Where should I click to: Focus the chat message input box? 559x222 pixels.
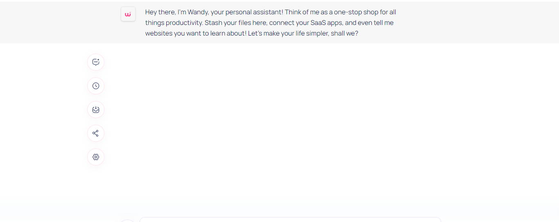tap(290, 220)
